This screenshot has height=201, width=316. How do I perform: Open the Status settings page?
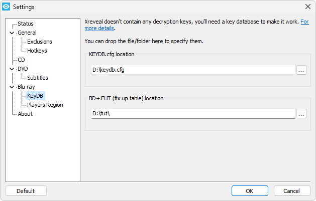point(26,24)
